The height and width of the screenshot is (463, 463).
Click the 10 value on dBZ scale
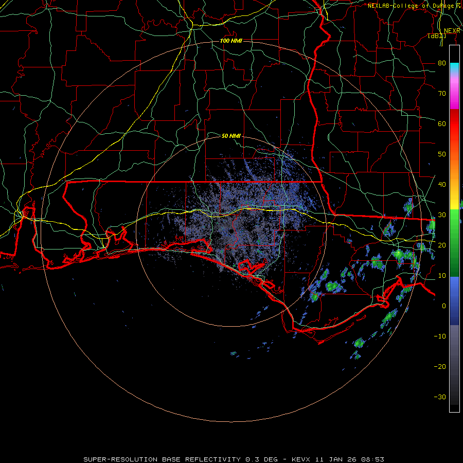[442, 276]
